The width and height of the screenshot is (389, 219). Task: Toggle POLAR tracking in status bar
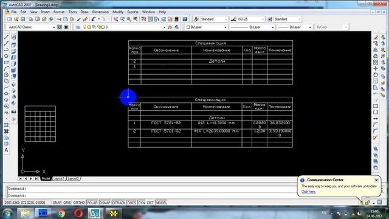point(92,203)
